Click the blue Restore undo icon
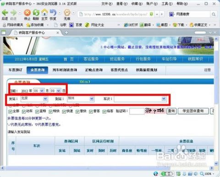The height and width of the screenshot is (177, 220). tap(53, 12)
